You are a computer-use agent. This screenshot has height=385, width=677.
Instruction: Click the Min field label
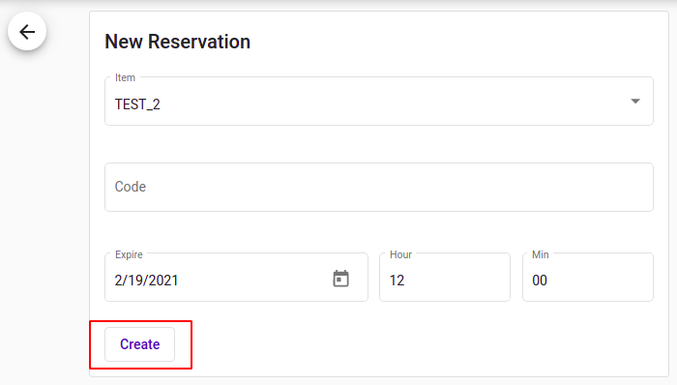click(x=540, y=254)
